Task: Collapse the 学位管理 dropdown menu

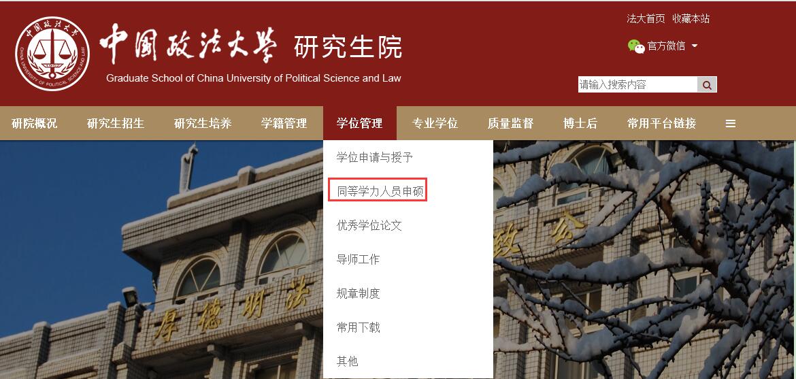Action: (x=359, y=124)
